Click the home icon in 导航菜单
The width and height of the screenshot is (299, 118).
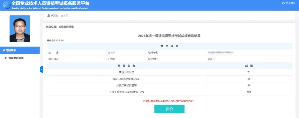point(4,50)
